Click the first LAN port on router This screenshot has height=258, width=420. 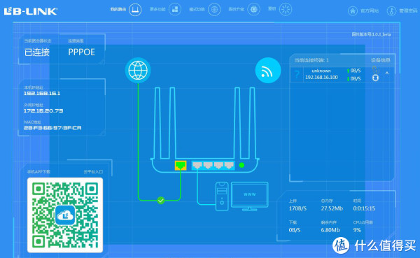pos(197,166)
